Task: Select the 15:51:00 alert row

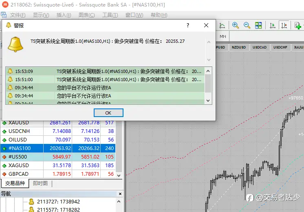Action: (105, 79)
